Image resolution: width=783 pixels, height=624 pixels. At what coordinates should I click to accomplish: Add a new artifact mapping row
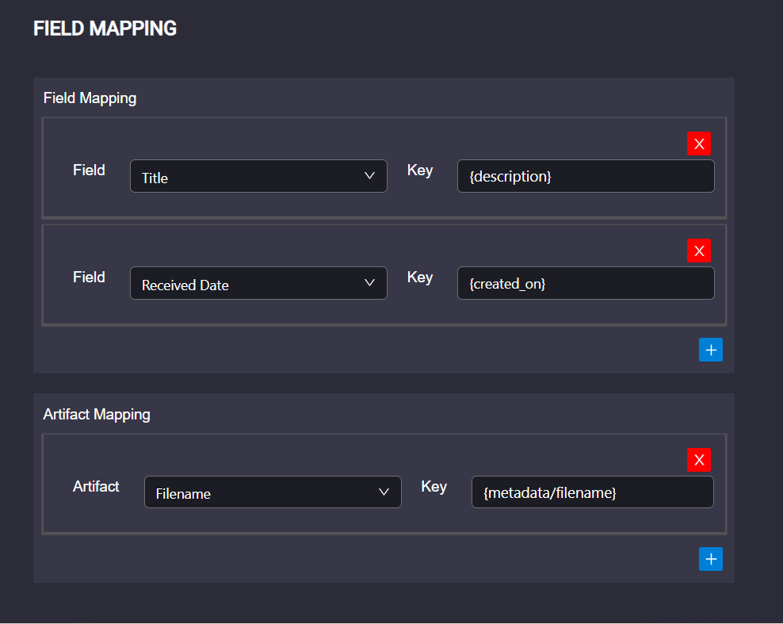click(711, 558)
